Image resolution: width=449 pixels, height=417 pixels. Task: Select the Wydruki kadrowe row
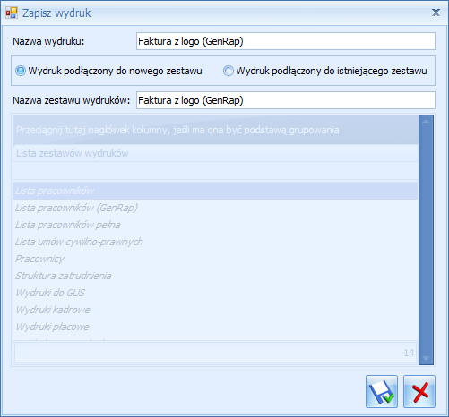(x=215, y=310)
